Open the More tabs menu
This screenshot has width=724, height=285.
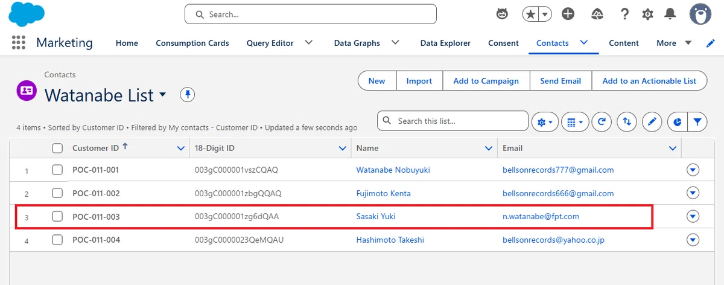673,43
